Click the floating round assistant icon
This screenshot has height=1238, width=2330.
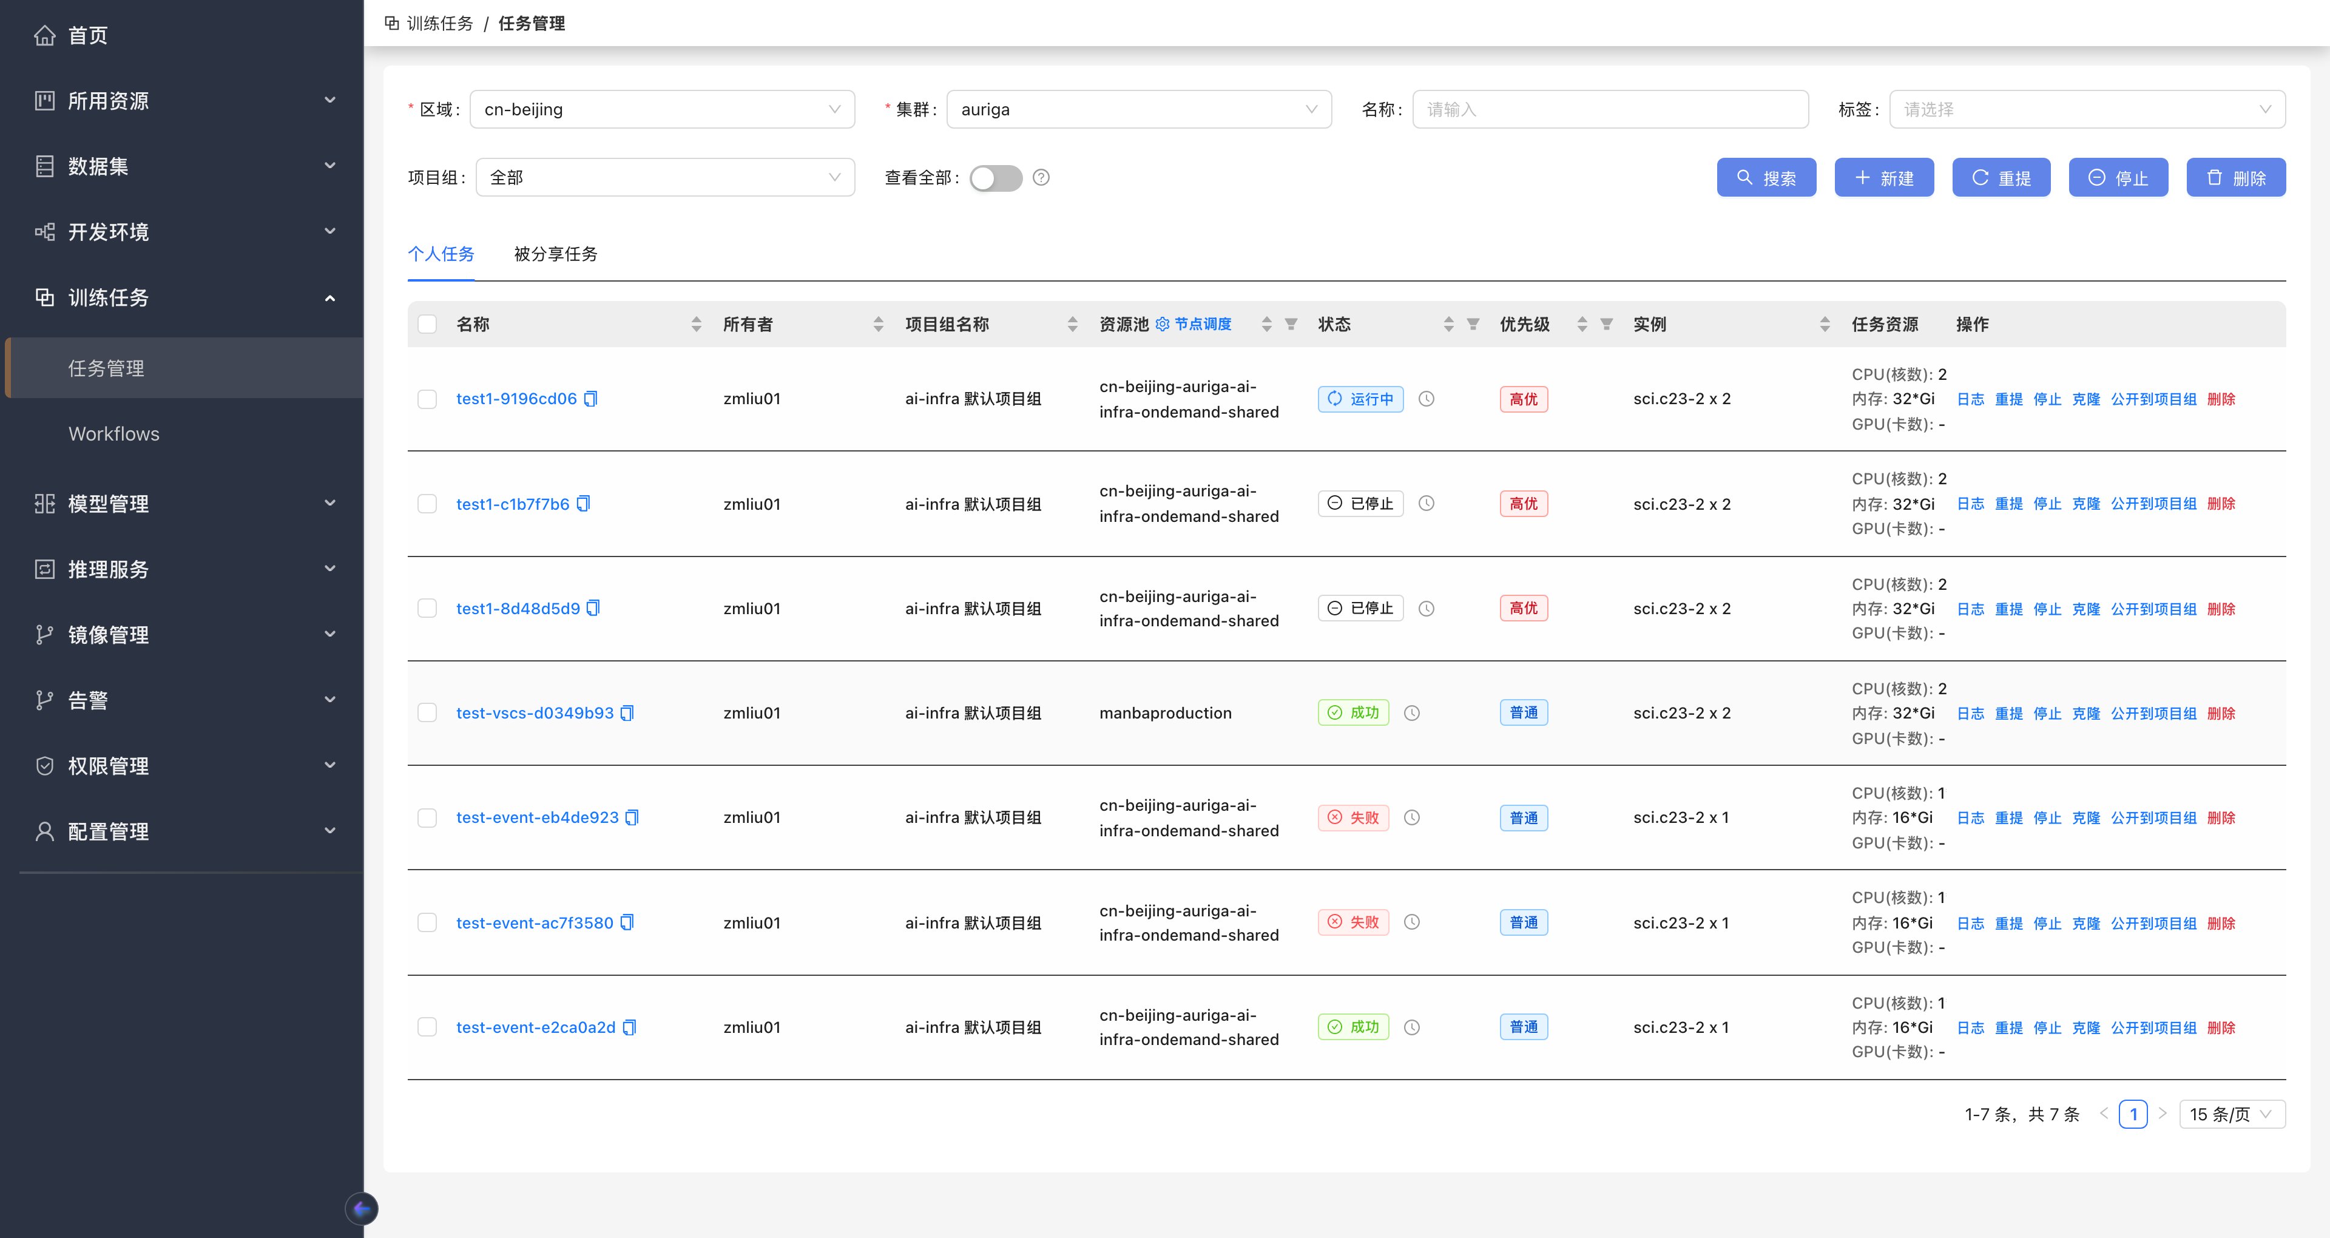[x=362, y=1209]
